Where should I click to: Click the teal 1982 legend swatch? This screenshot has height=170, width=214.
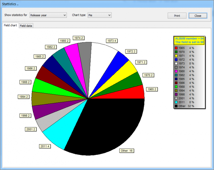176,75
